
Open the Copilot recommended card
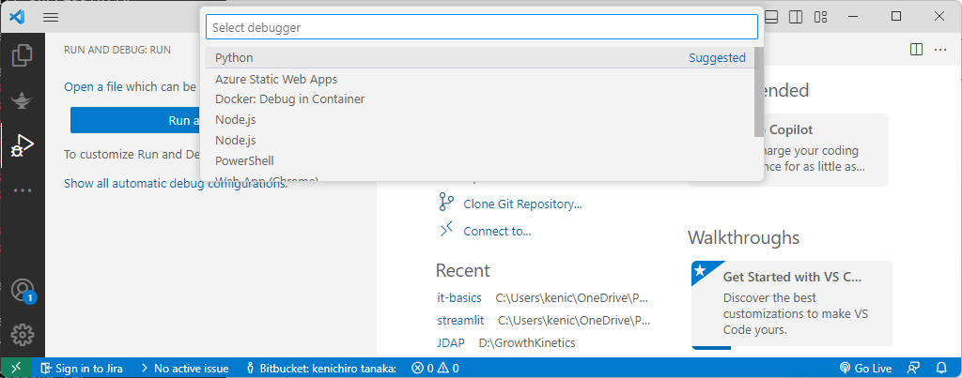(x=827, y=150)
